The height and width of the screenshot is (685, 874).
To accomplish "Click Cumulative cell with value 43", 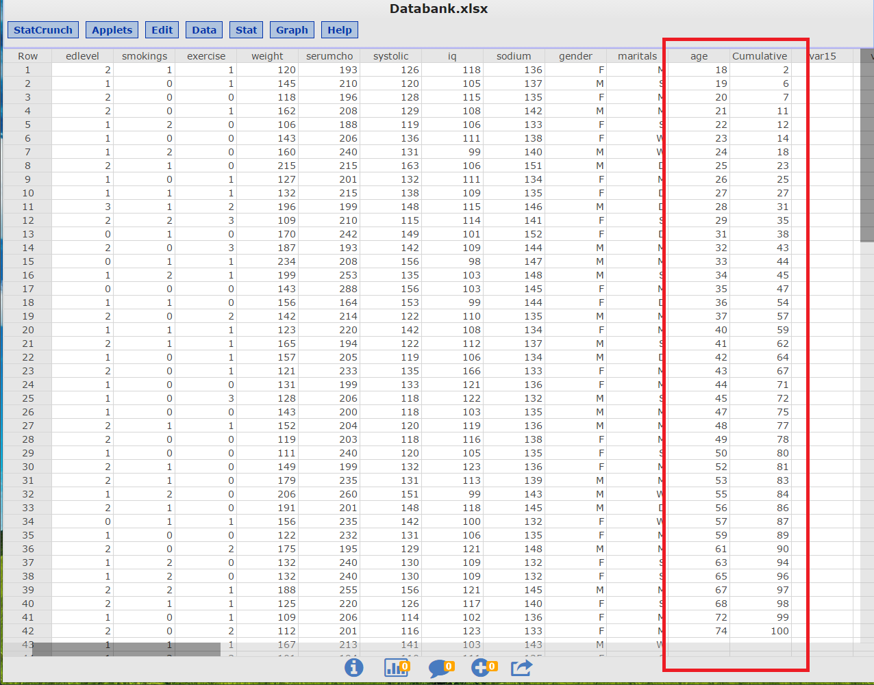I will pos(760,248).
